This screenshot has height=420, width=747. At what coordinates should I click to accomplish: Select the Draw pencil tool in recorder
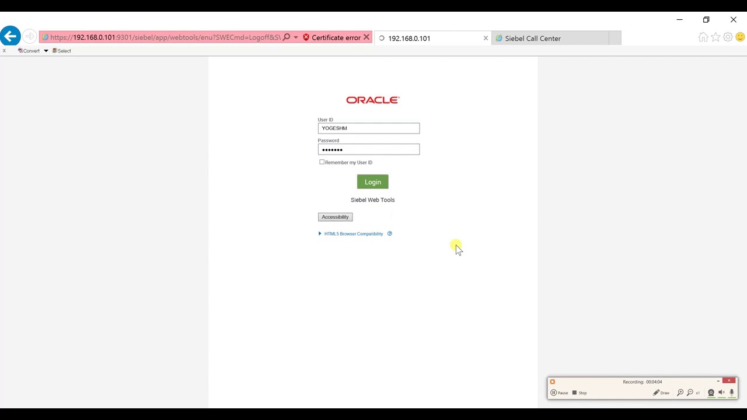coord(661,393)
